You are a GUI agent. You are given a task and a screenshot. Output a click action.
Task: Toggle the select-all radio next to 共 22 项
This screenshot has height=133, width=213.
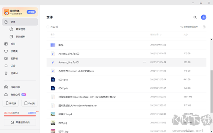pyautogui.click(x=48, y=27)
